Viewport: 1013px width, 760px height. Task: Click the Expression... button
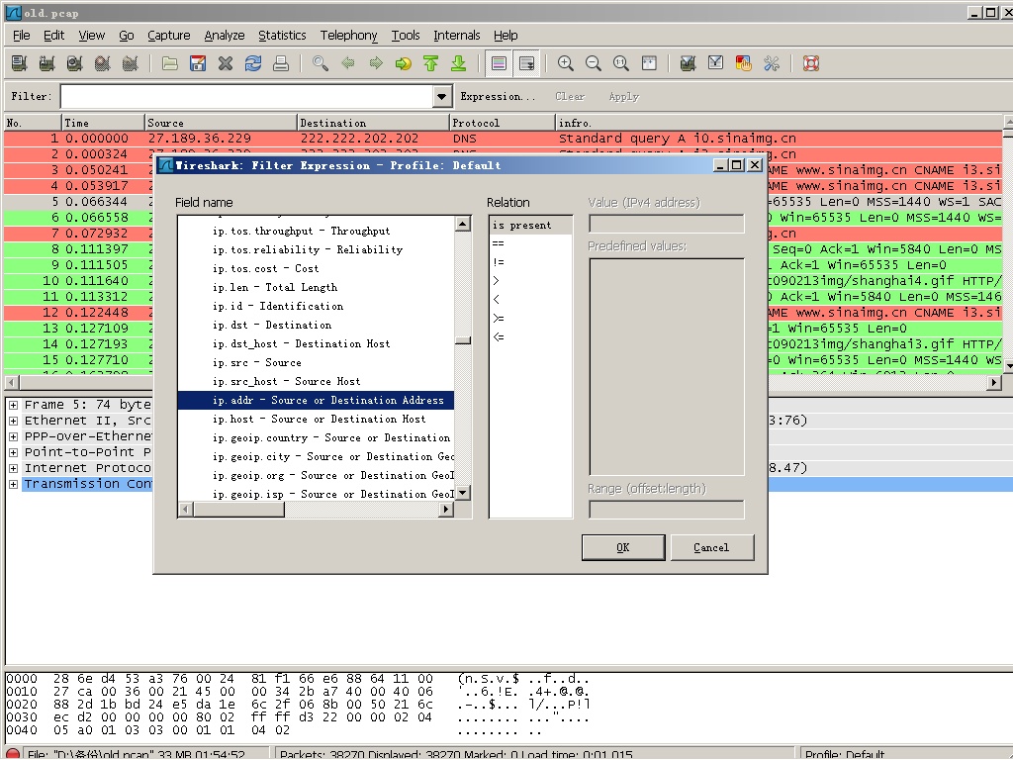point(498,96)
